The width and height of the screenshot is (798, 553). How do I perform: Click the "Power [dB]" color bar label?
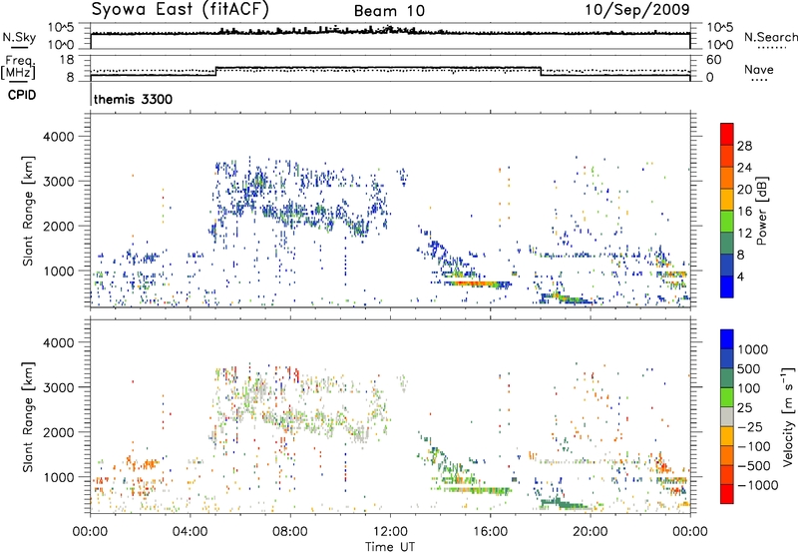(762, 211)
